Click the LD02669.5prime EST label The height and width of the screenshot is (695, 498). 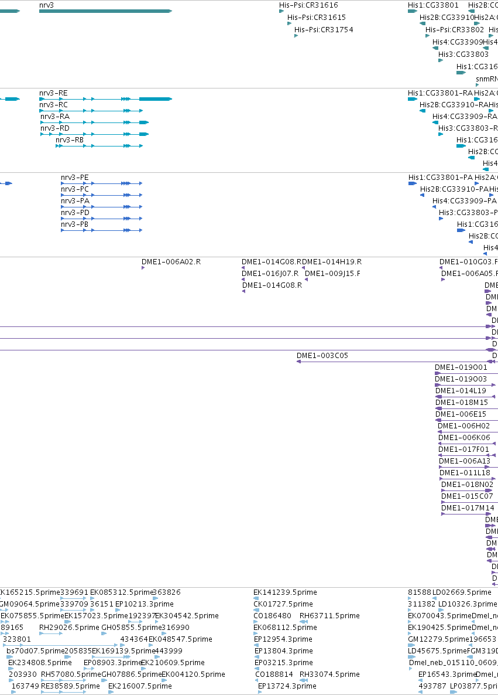tap(462, 592)
